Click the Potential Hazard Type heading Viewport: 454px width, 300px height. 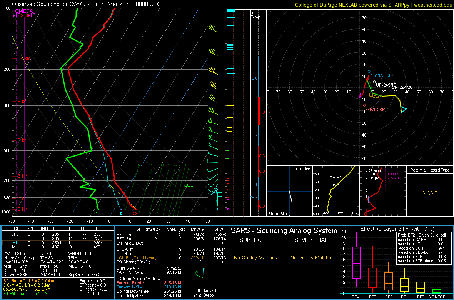point(430,170)
